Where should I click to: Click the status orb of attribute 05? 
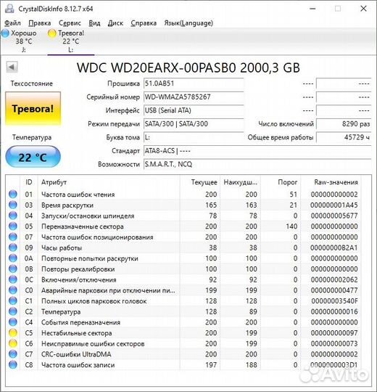point(13,226)
